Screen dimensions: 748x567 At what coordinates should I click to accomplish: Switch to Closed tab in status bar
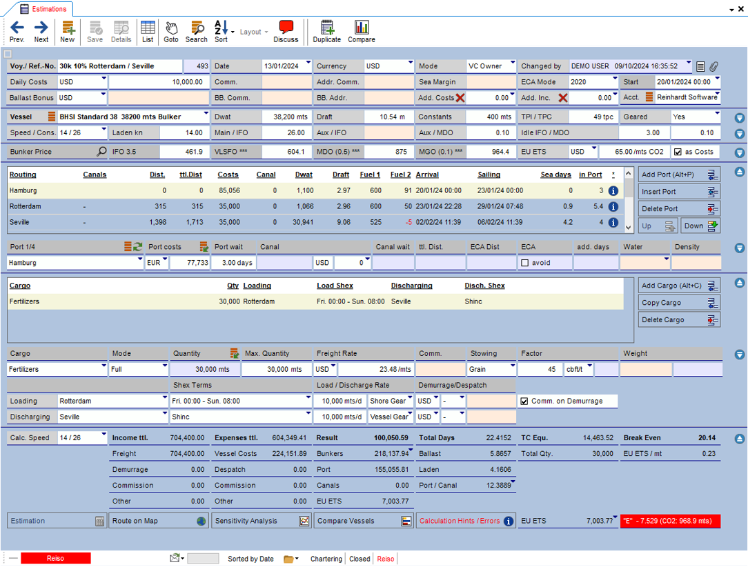click(x=360, y=559)
